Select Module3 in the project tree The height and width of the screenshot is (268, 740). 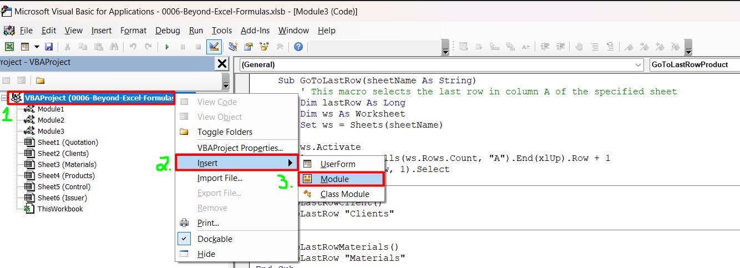[50, 132]
